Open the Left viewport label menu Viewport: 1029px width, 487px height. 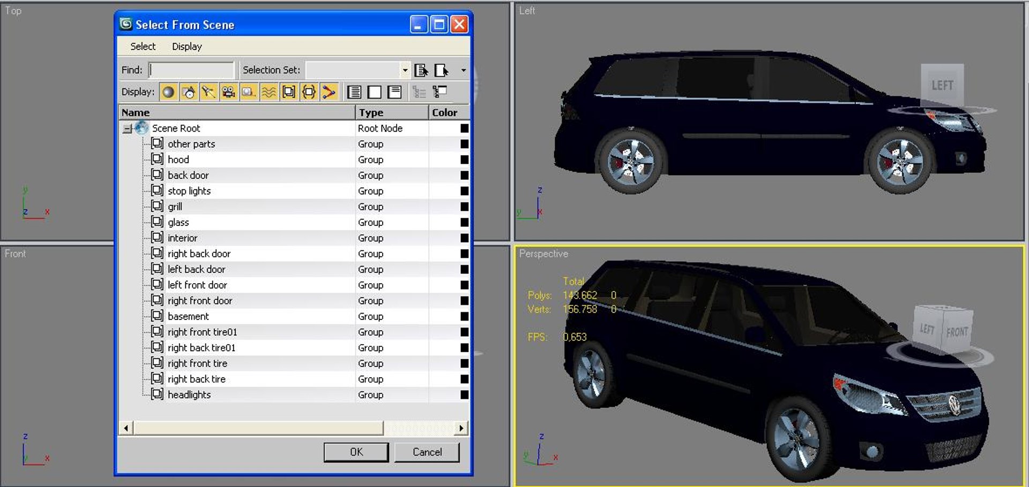(x=527, y=11)
